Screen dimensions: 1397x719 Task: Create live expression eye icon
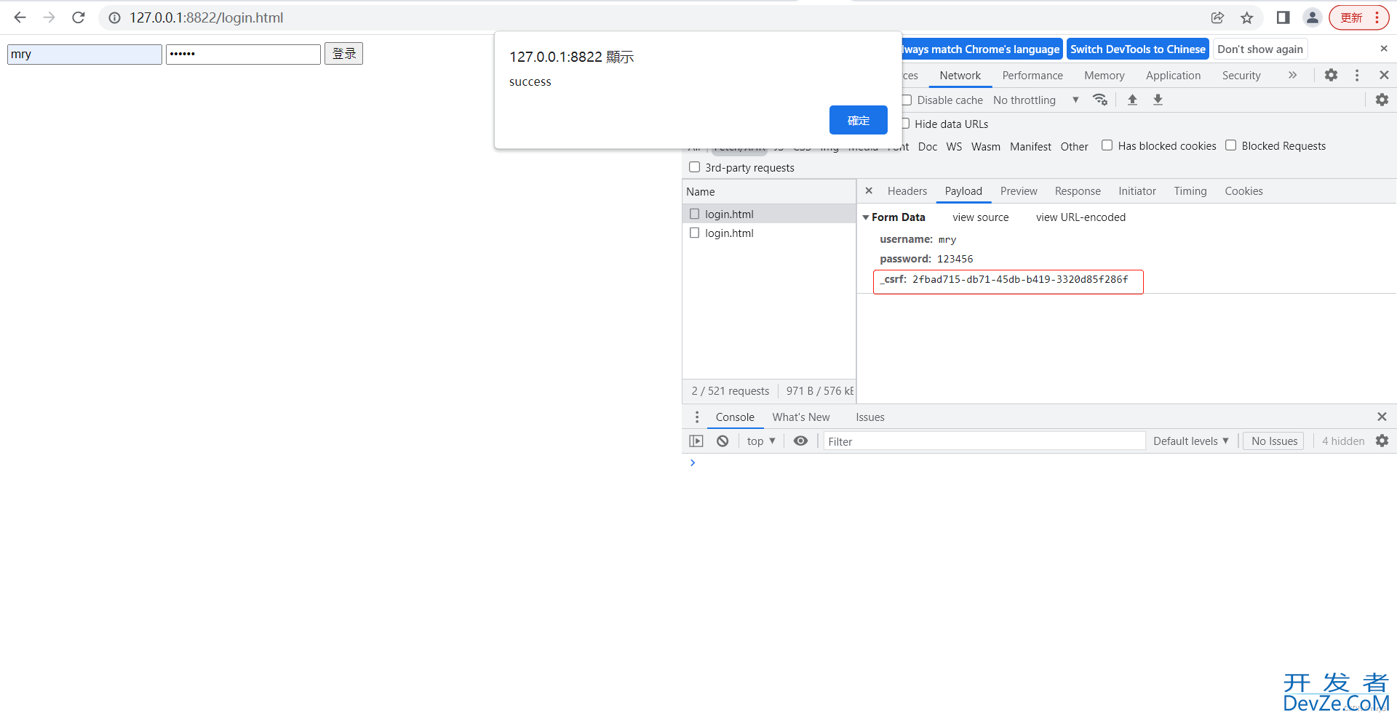pos(800,441)
